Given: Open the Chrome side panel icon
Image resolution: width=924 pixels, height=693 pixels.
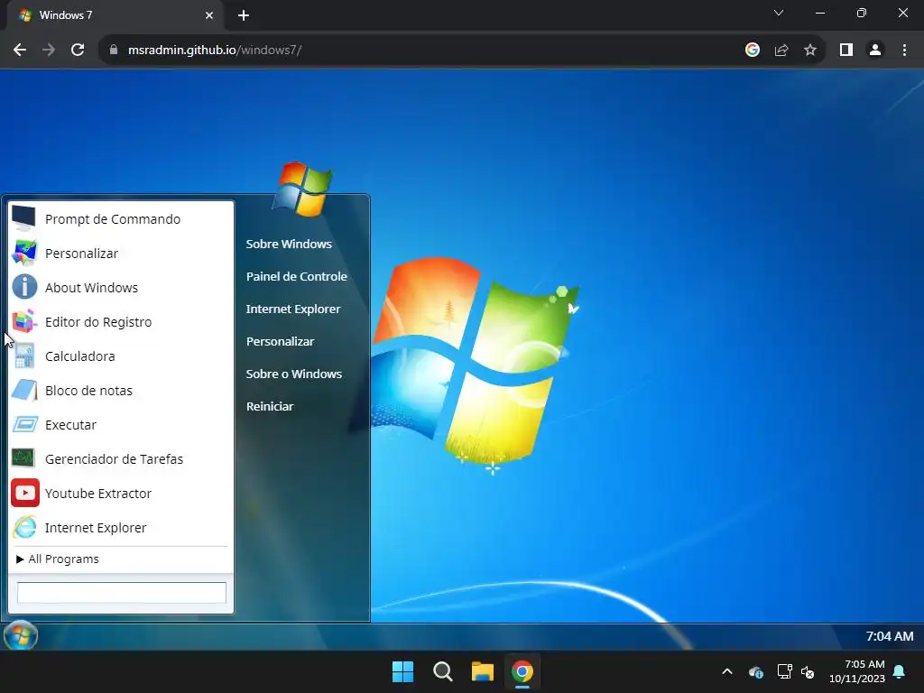Looking at the screenshot, I should point(846,51).
